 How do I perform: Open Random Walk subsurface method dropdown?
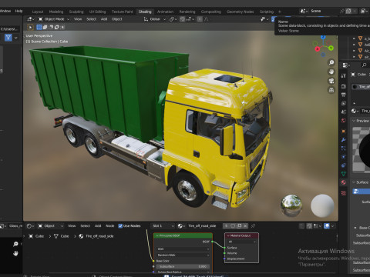[x=183, y=255]
